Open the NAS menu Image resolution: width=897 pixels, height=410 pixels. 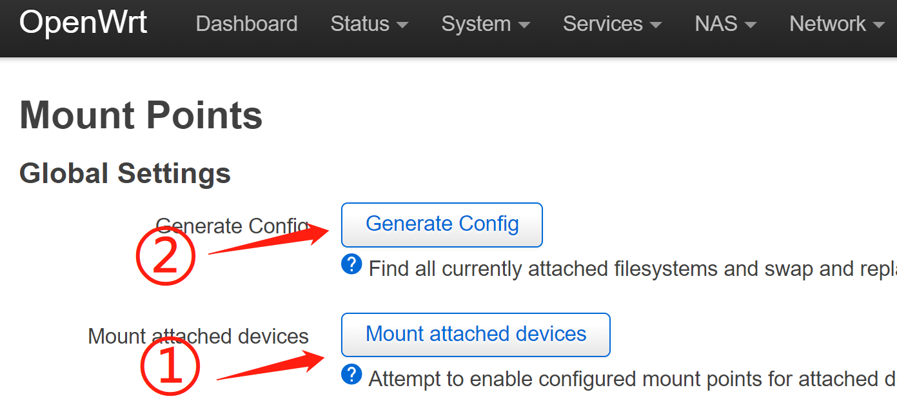coord(725,24)
